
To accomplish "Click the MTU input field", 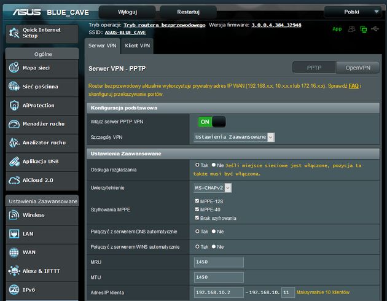I will [219, 277].
